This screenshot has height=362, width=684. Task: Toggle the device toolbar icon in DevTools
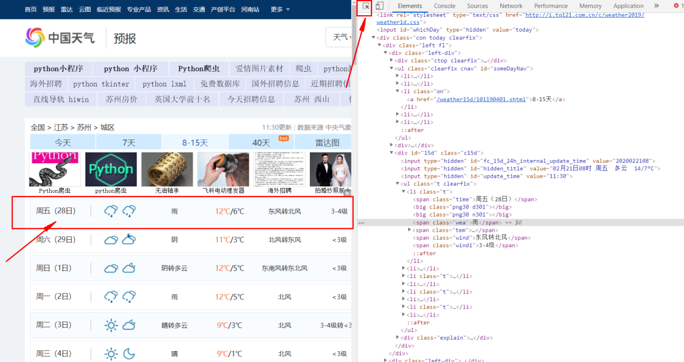(380, 6)
